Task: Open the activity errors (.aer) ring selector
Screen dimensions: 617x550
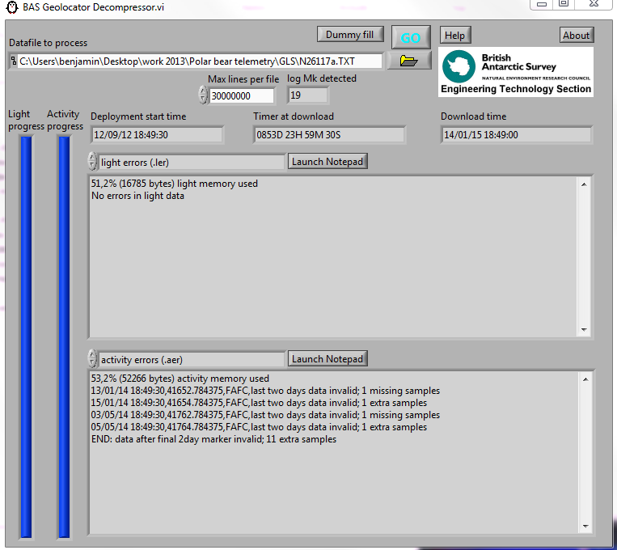Action: click(x=191, y=359)
